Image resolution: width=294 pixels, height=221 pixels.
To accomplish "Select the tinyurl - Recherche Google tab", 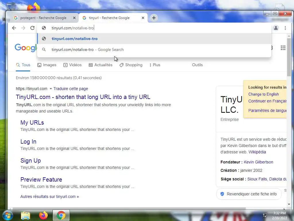I will pos(109,18).
